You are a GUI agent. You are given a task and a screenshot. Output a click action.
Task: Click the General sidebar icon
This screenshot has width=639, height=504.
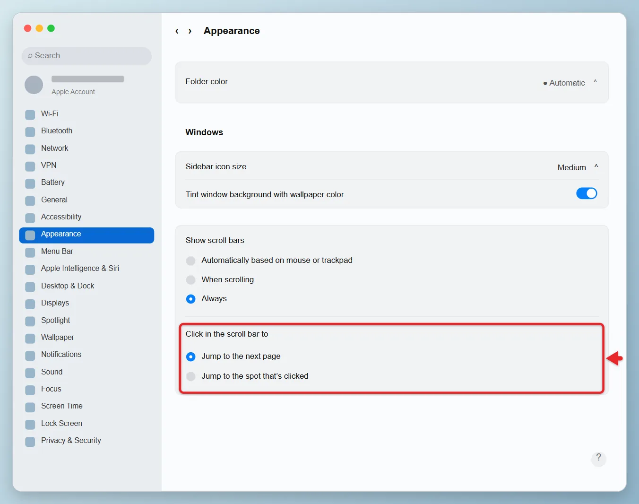coord(30,200)
